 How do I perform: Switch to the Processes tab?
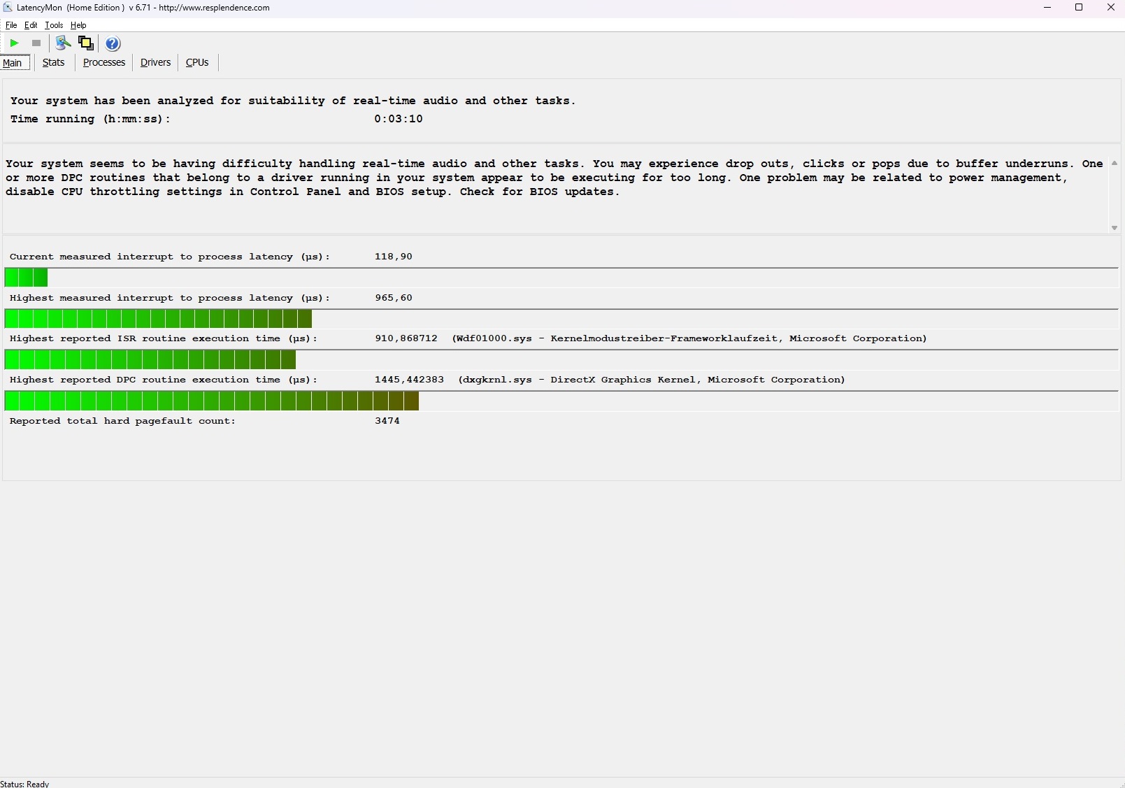click(x=104, y=62)
